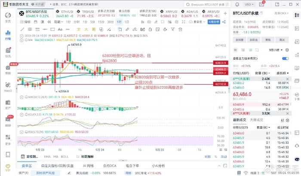
Task: Open the 合约DCA bottom tab
Action: [x=109, y=166]
